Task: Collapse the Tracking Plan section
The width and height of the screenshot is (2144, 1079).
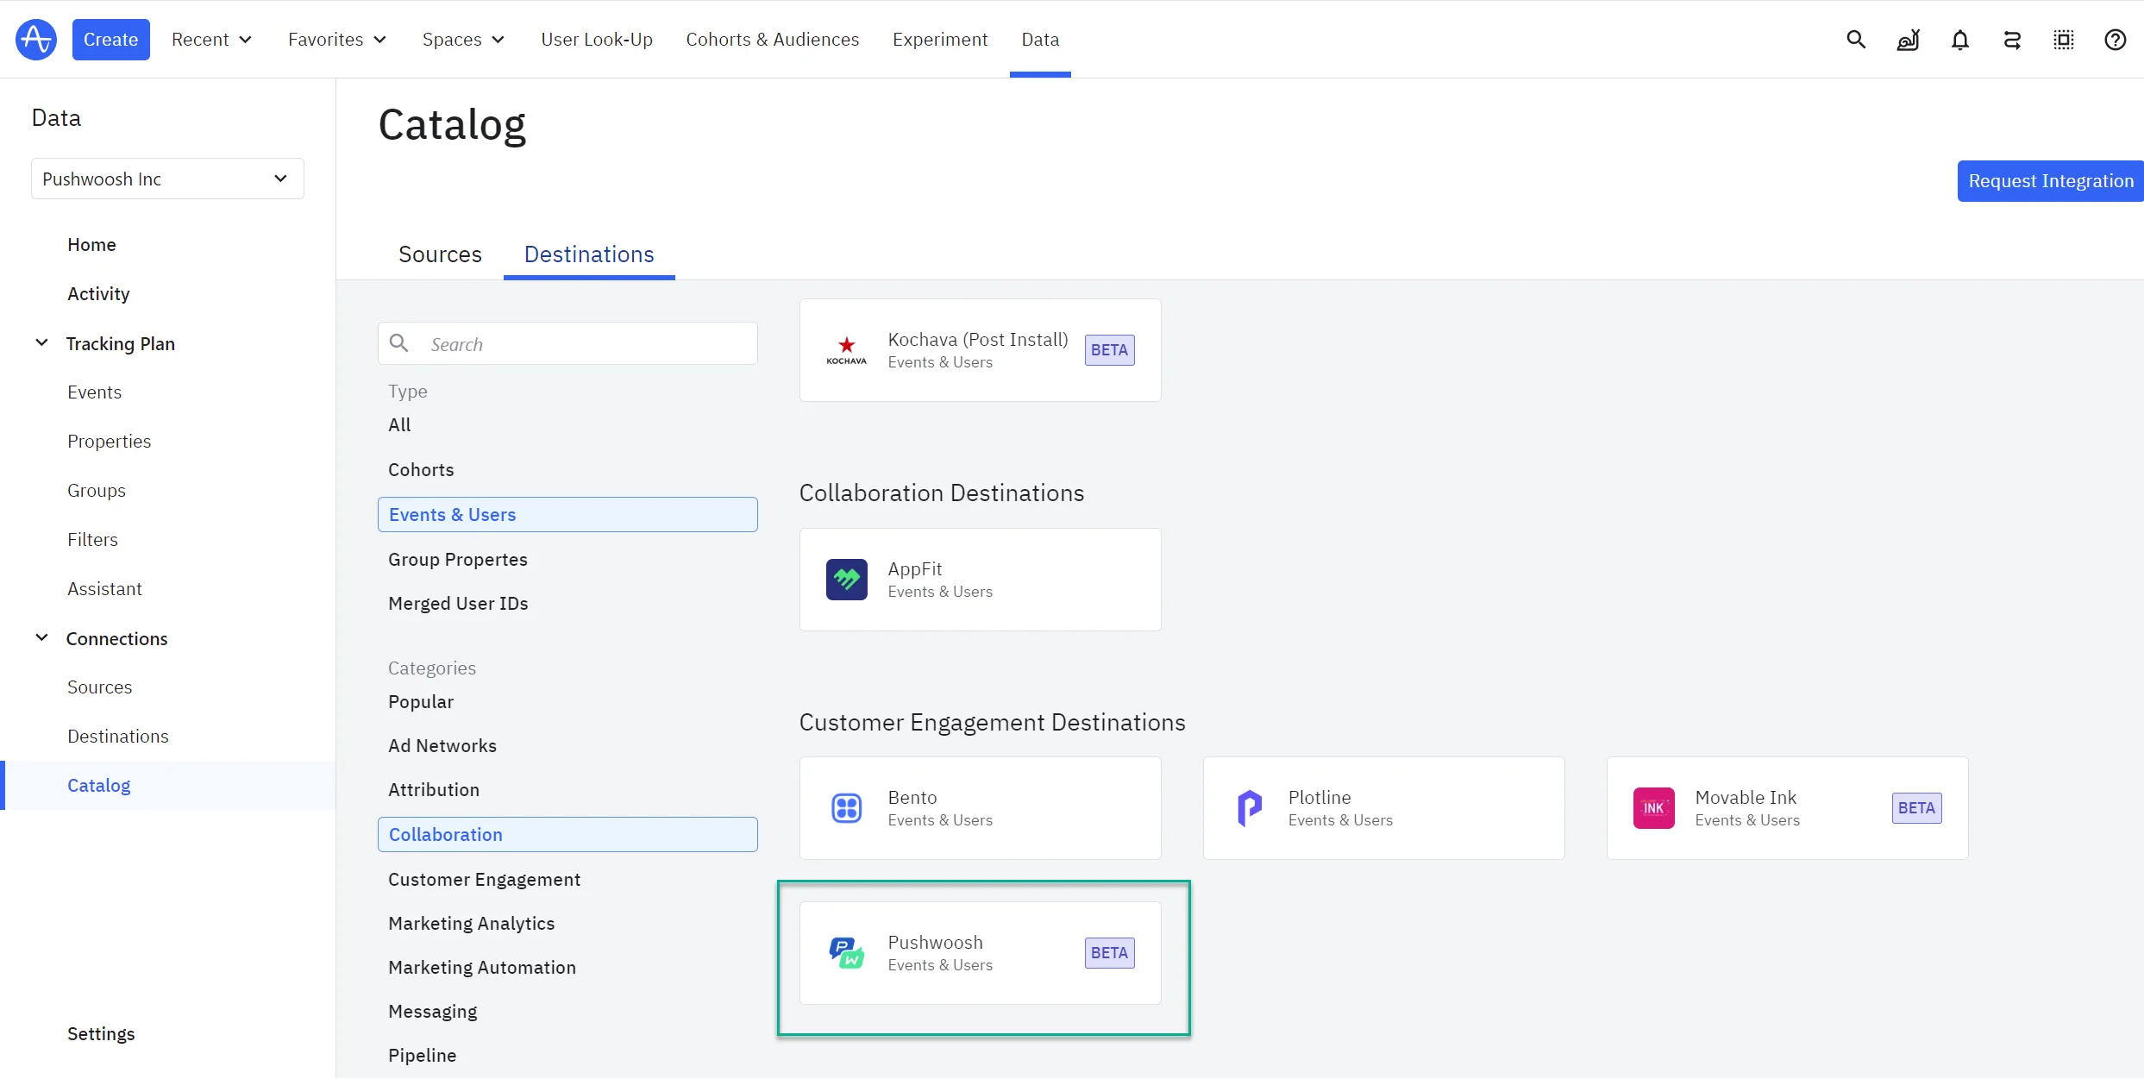Action: (41, 343)
